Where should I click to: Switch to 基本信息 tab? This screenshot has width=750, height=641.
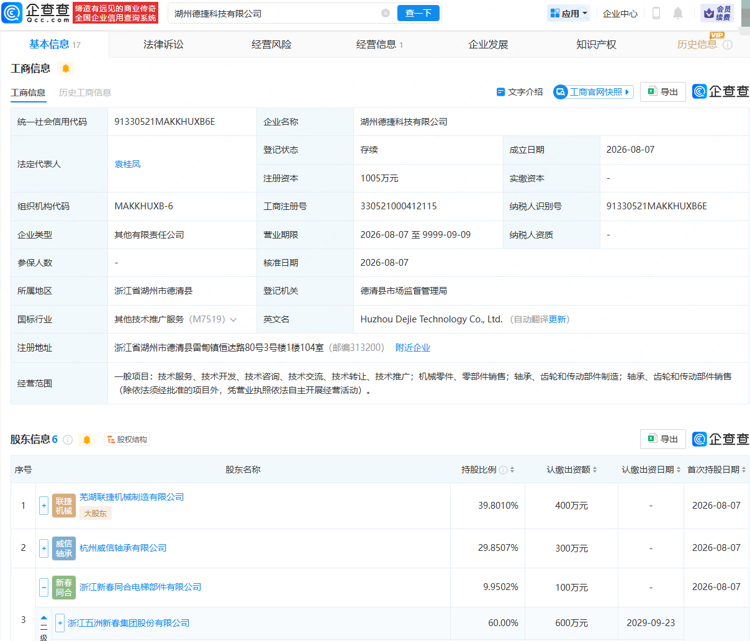pyautogui.click(x=55, y=44)
